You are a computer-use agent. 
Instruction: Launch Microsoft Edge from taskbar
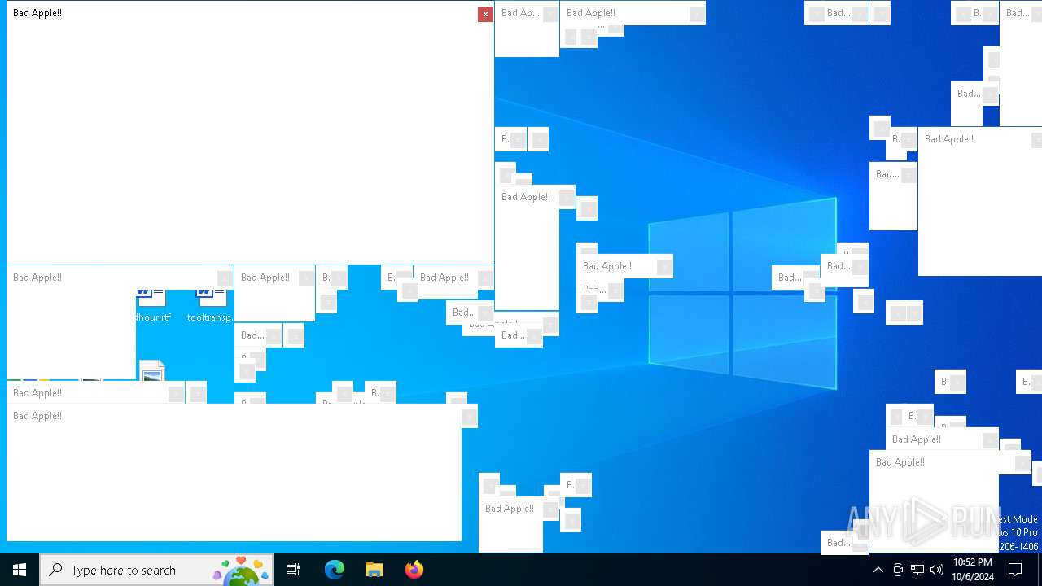click(335, 570)
